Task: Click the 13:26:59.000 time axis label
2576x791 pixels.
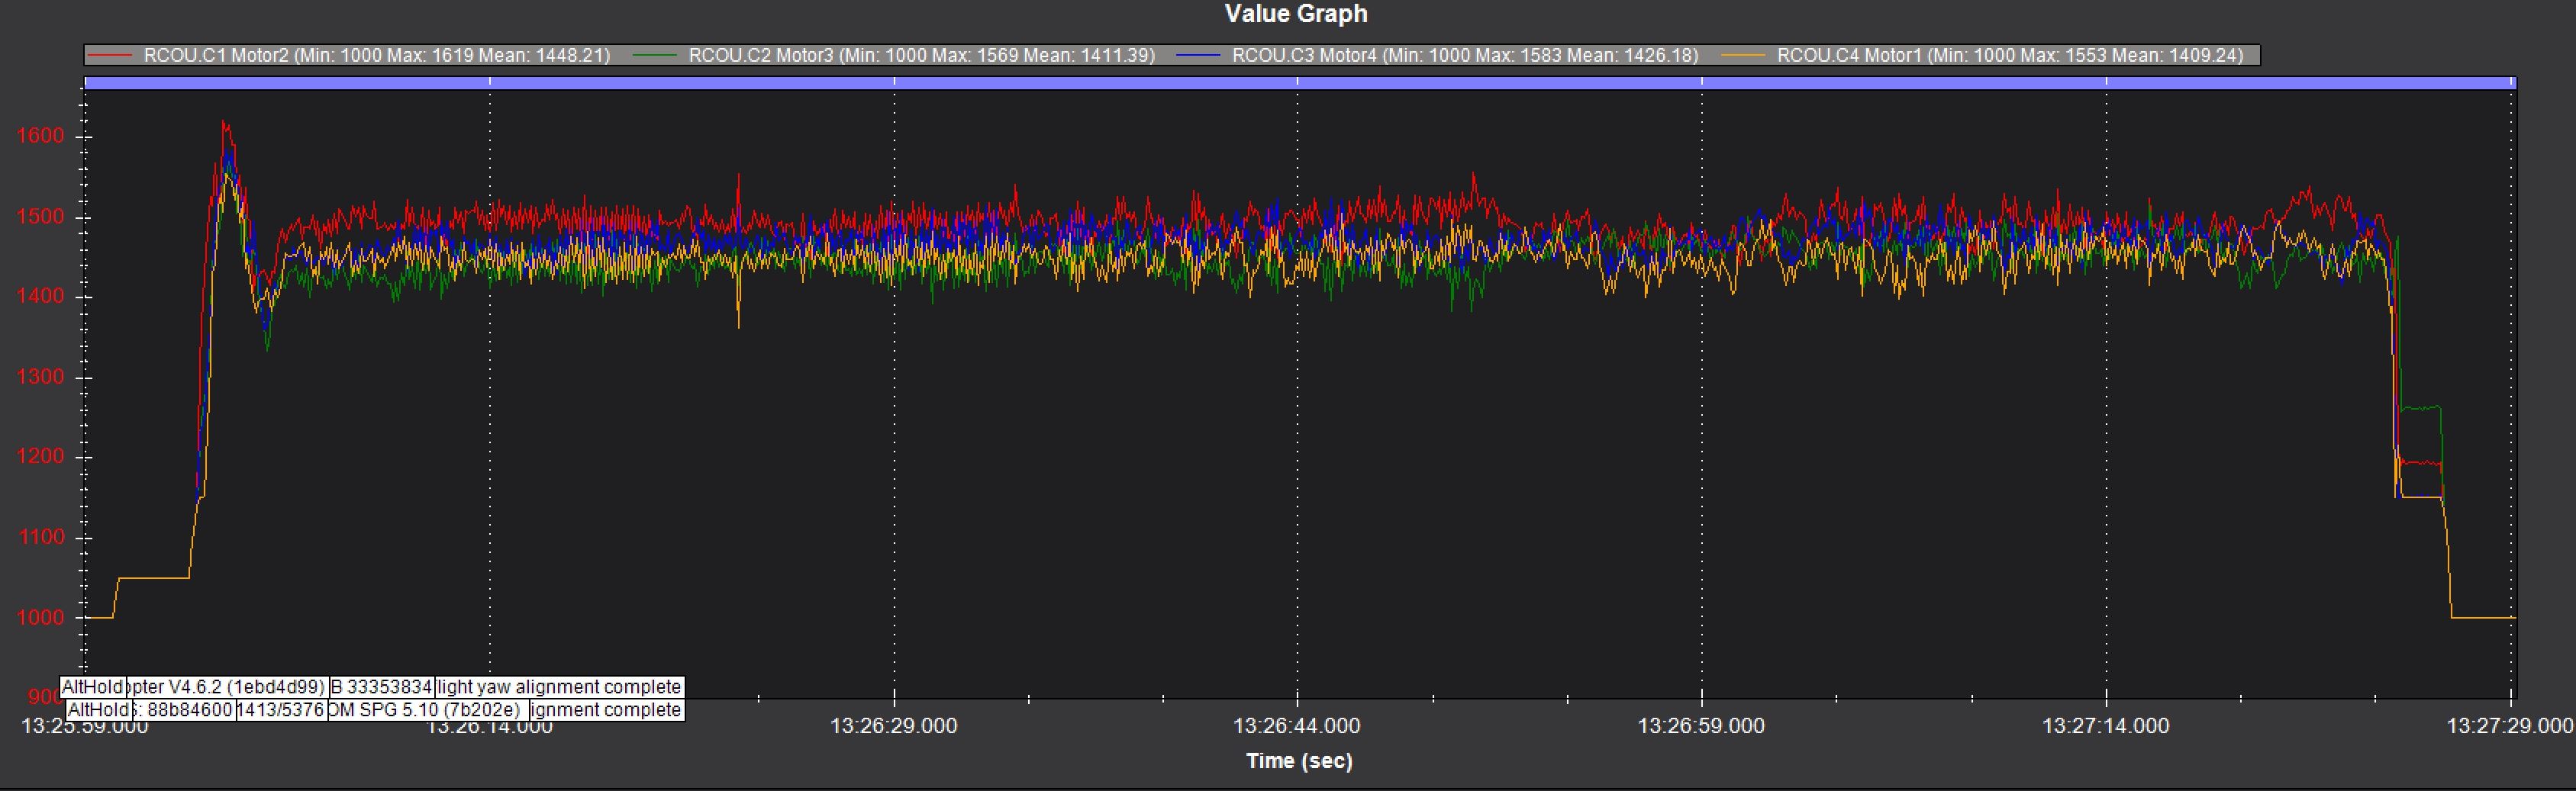Action: pyautogui.click(x=1700, y=726)
